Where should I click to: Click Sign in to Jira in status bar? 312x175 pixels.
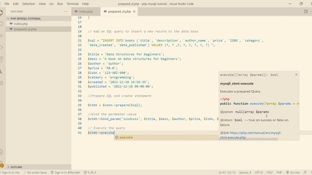pos(11,173)
